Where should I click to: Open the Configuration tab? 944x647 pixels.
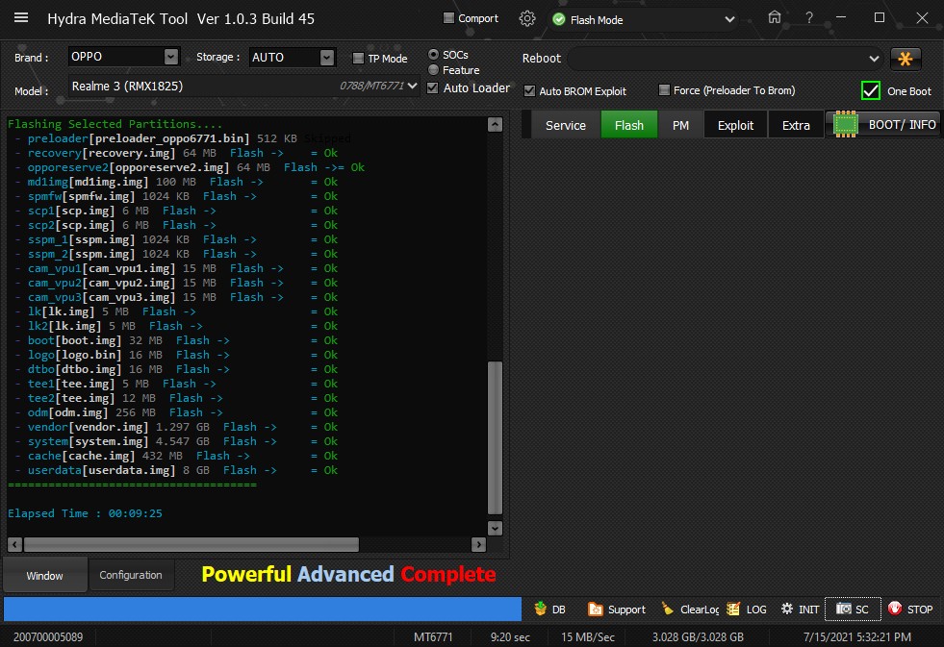tap(131, 575)
